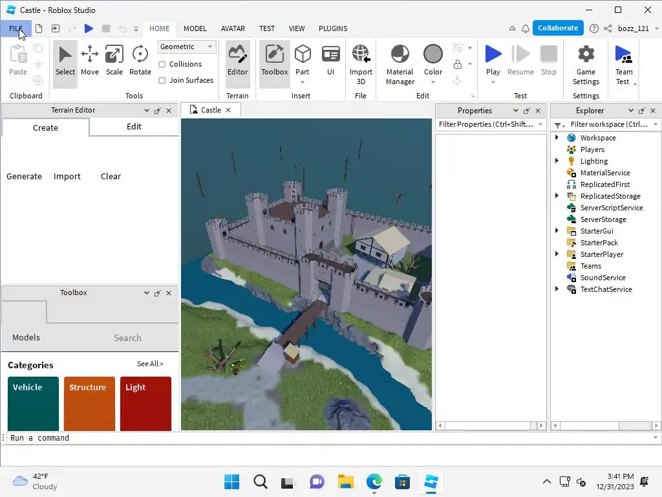662x497 pixels.
Task: Open the Part dropdown arrow
Action: pyautogui.click(x=303, y=82)
